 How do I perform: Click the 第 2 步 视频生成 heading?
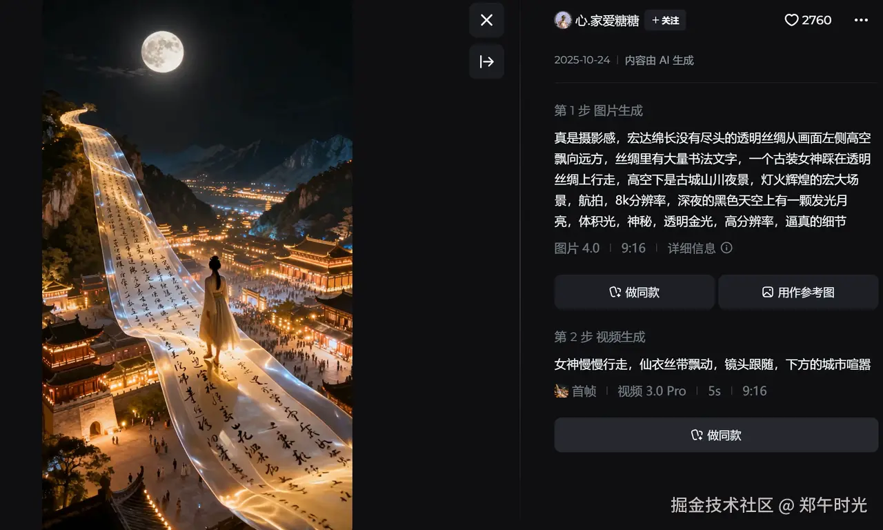coord(600,337)
